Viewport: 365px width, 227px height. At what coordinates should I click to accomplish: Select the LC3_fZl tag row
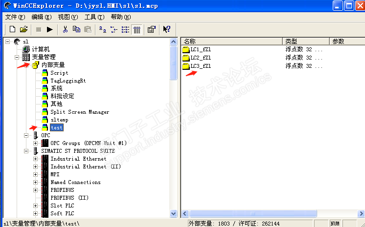coord(201,66)
